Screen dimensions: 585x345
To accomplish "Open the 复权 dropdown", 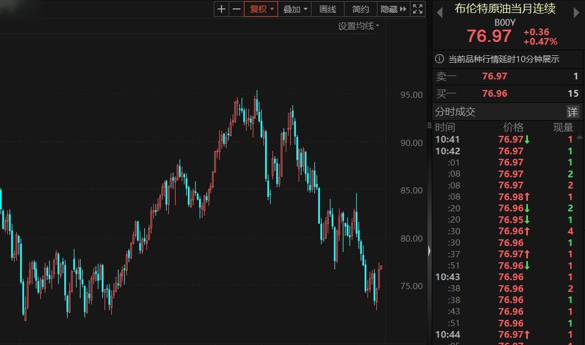I will coord(261,9).
